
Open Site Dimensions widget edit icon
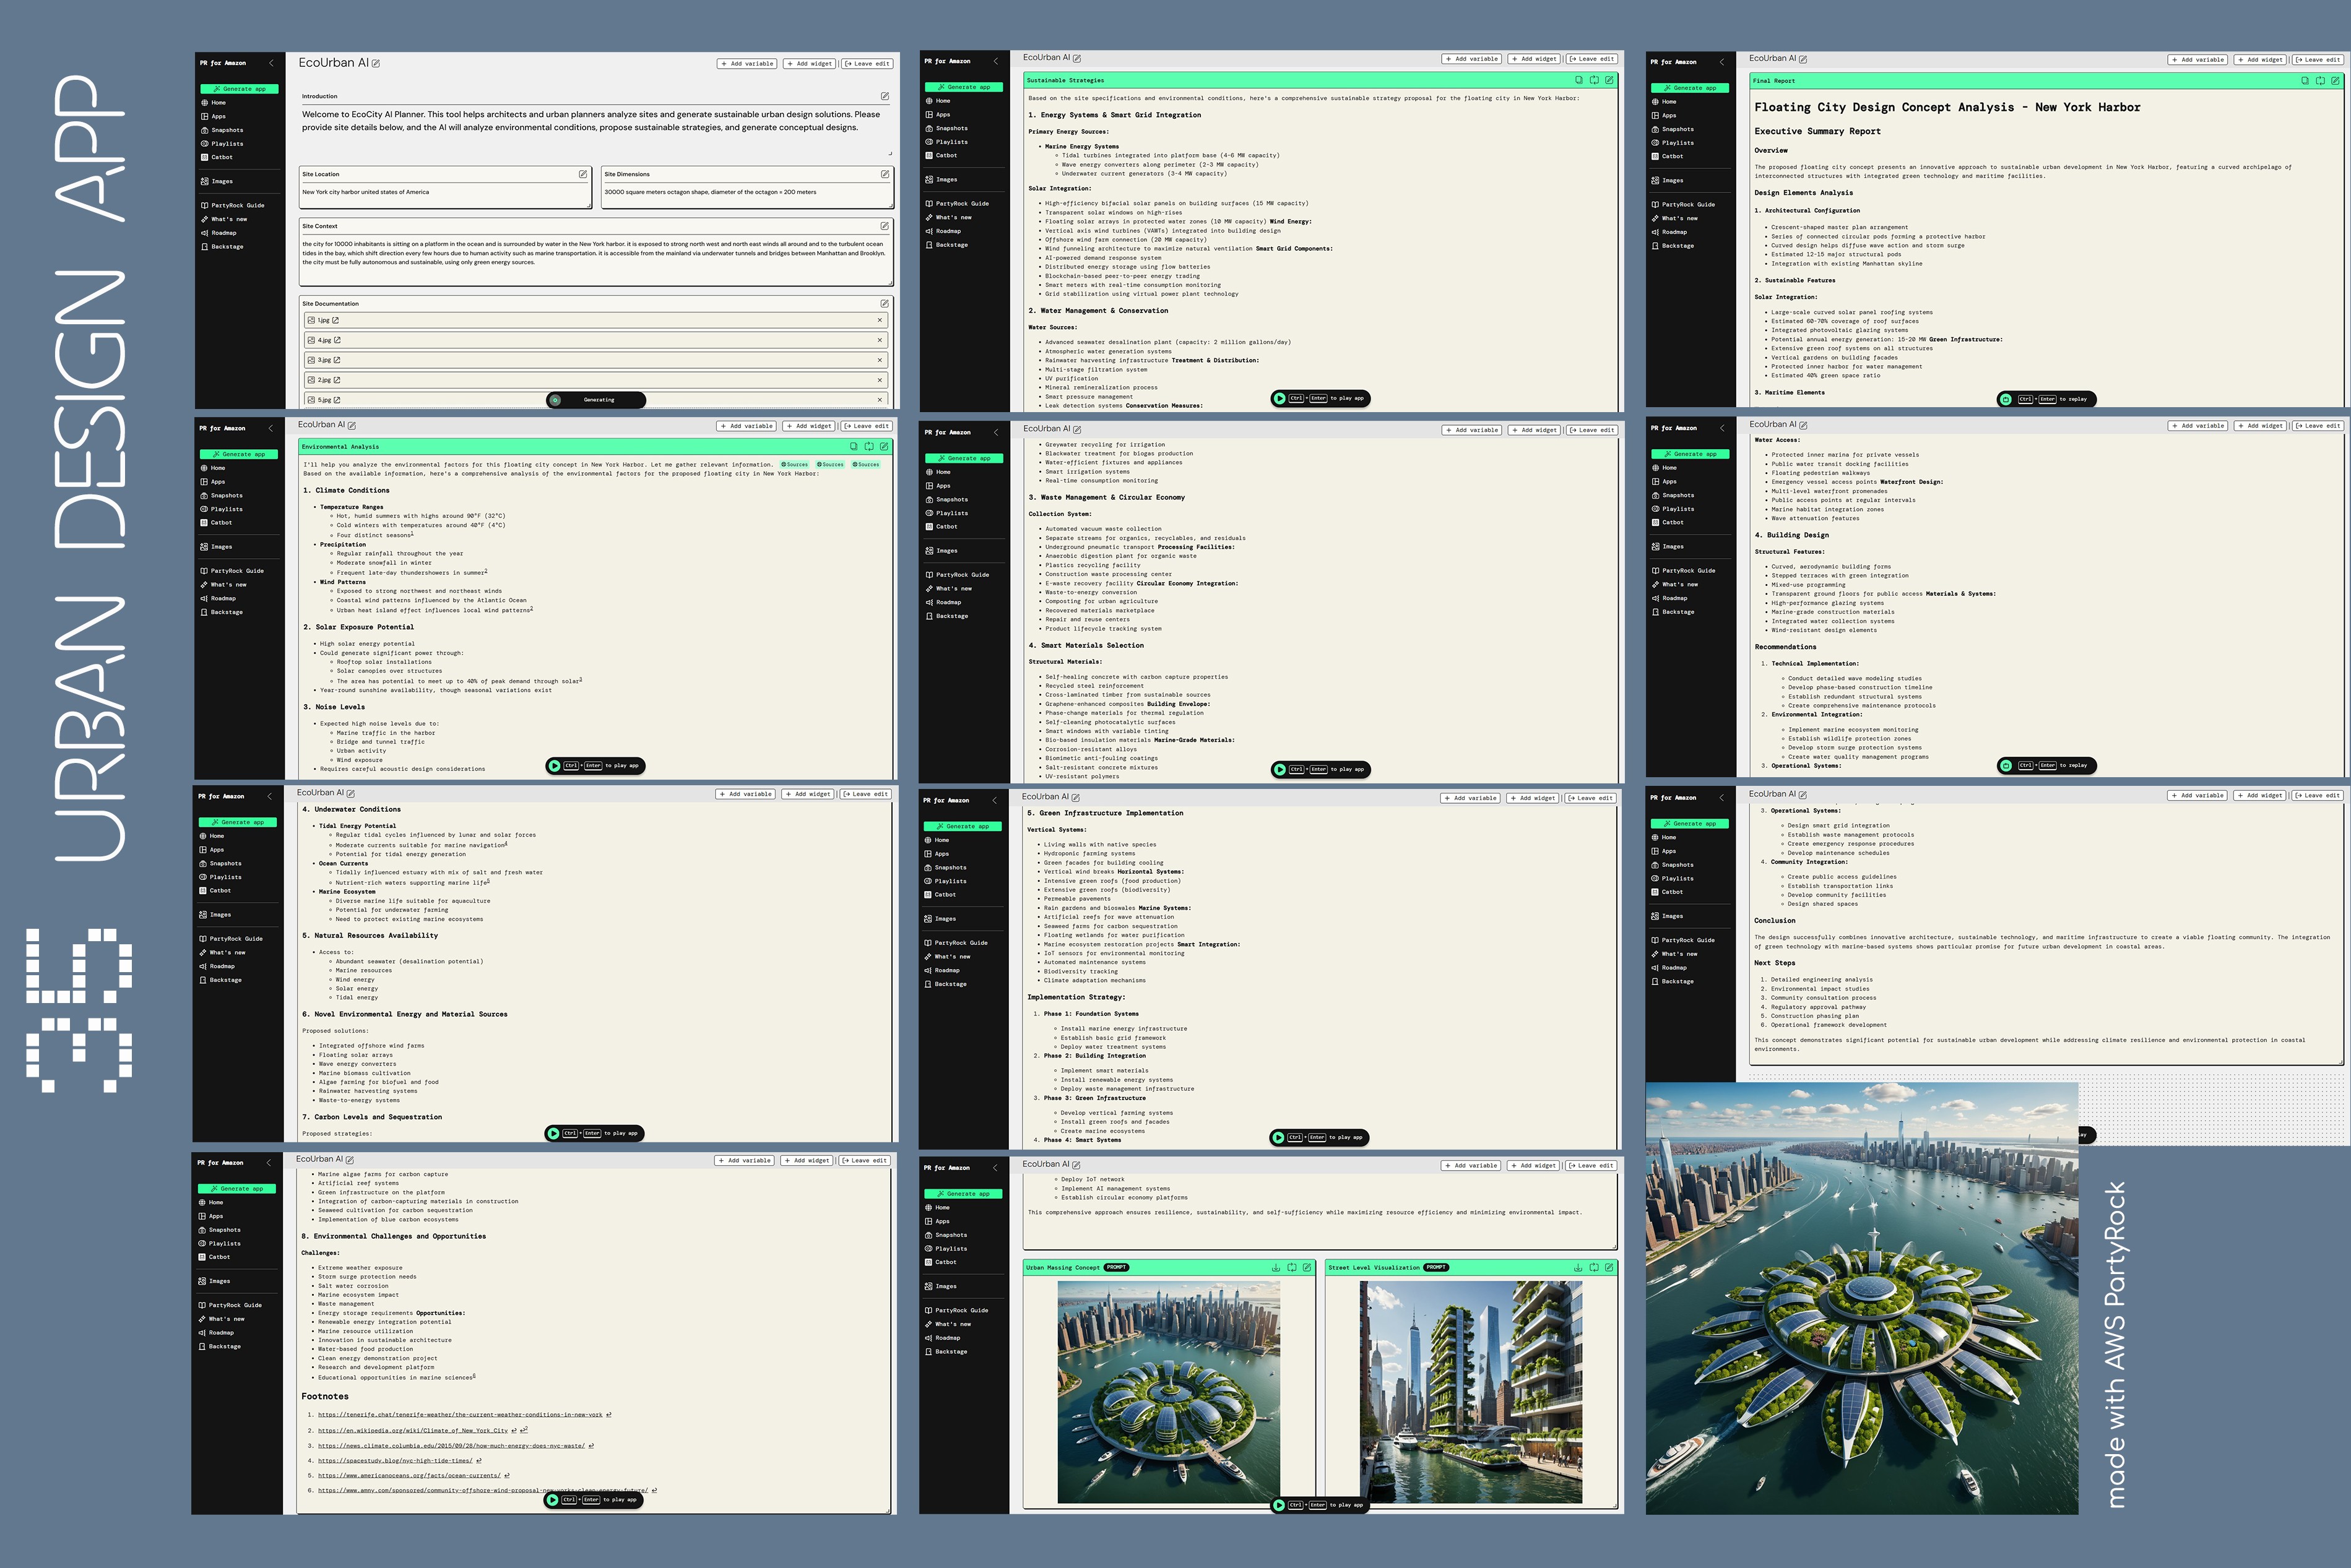coord(885,174)
